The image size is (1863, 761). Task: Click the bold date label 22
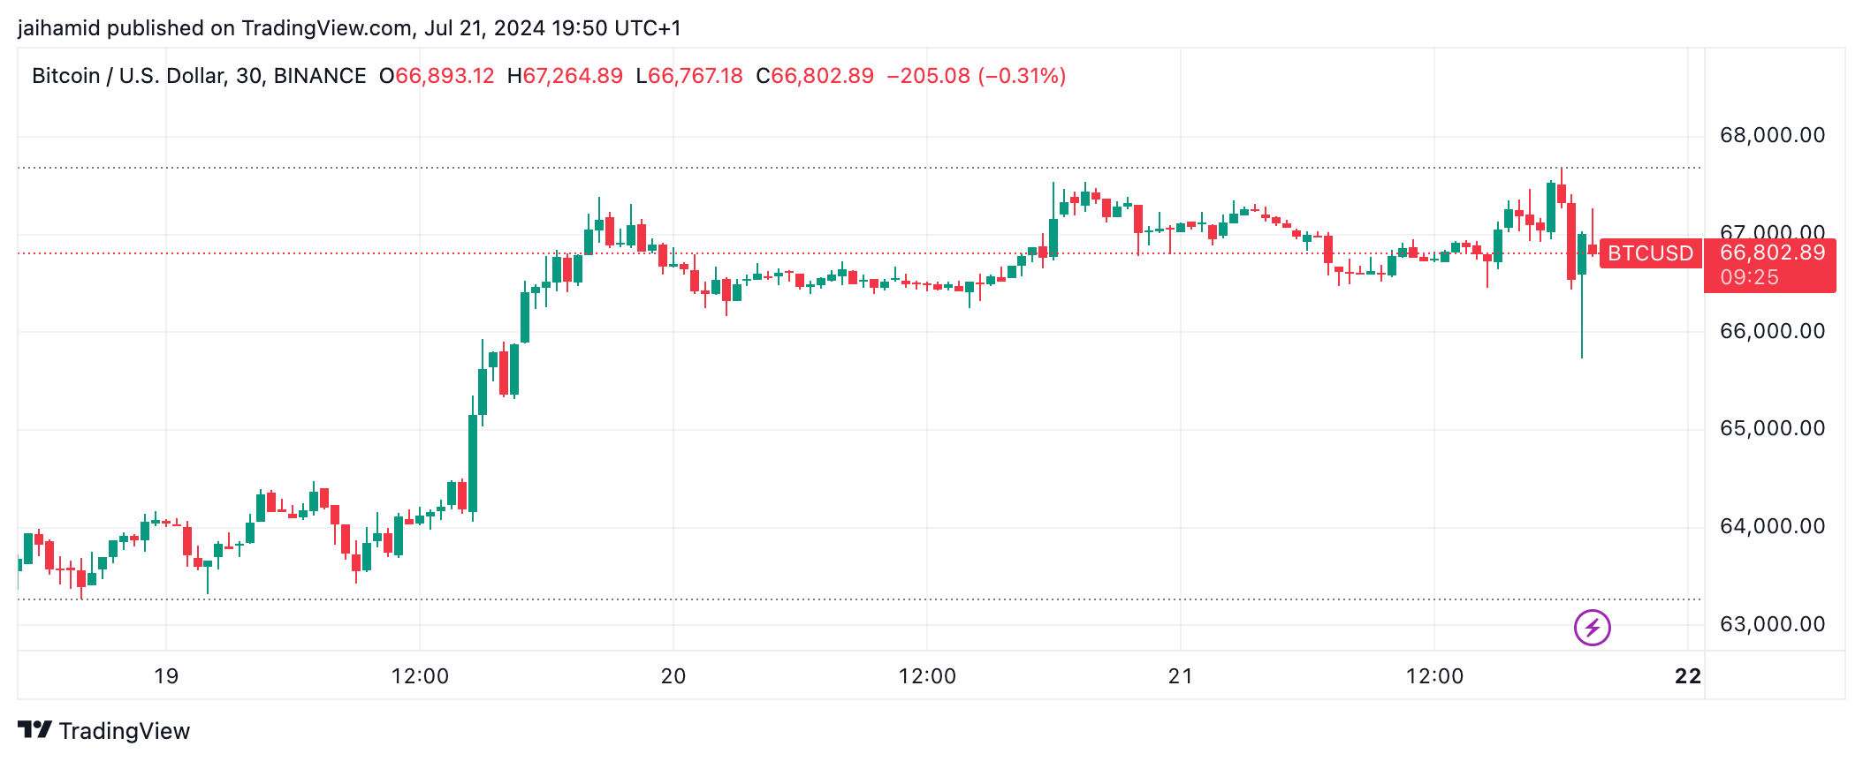pyautogui.click(x=1687, y=676)
